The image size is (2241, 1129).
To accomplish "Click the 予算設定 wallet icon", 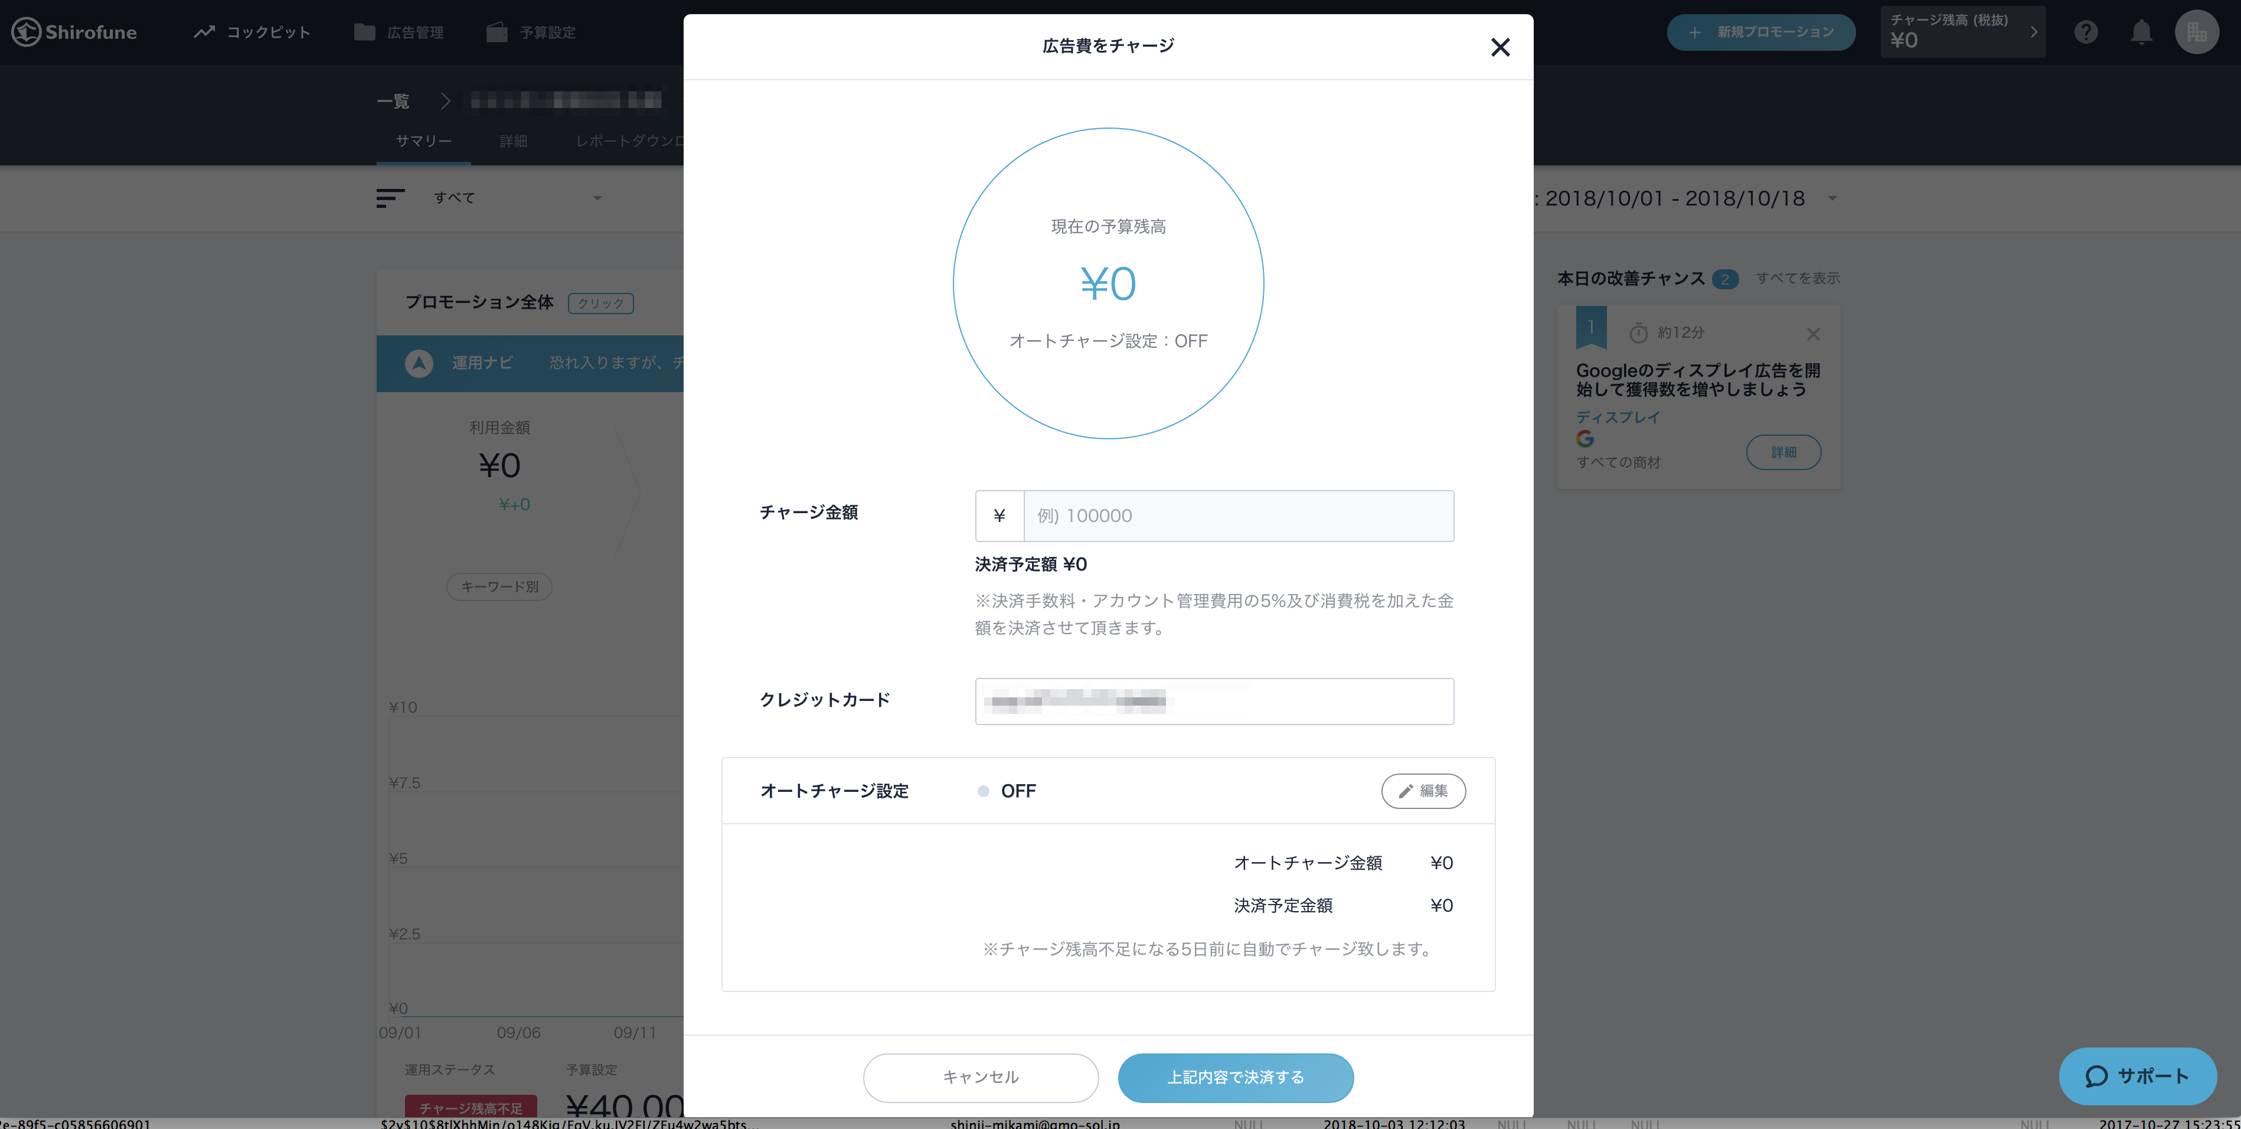I will point(496,32).
